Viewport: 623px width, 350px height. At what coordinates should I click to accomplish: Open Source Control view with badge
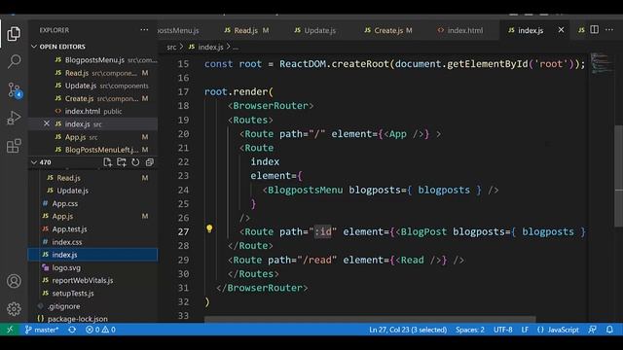(15, 90)
